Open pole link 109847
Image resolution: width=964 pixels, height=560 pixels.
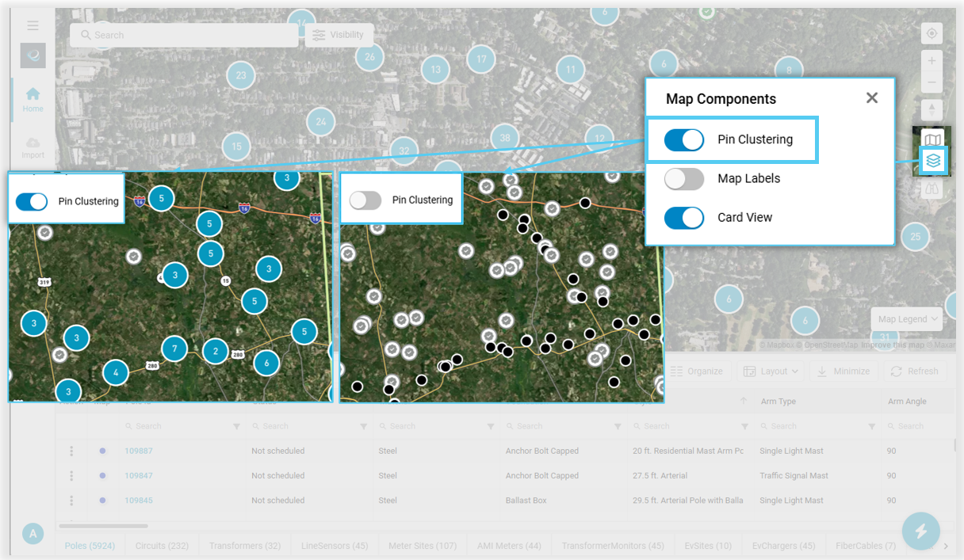coord(139,475)
